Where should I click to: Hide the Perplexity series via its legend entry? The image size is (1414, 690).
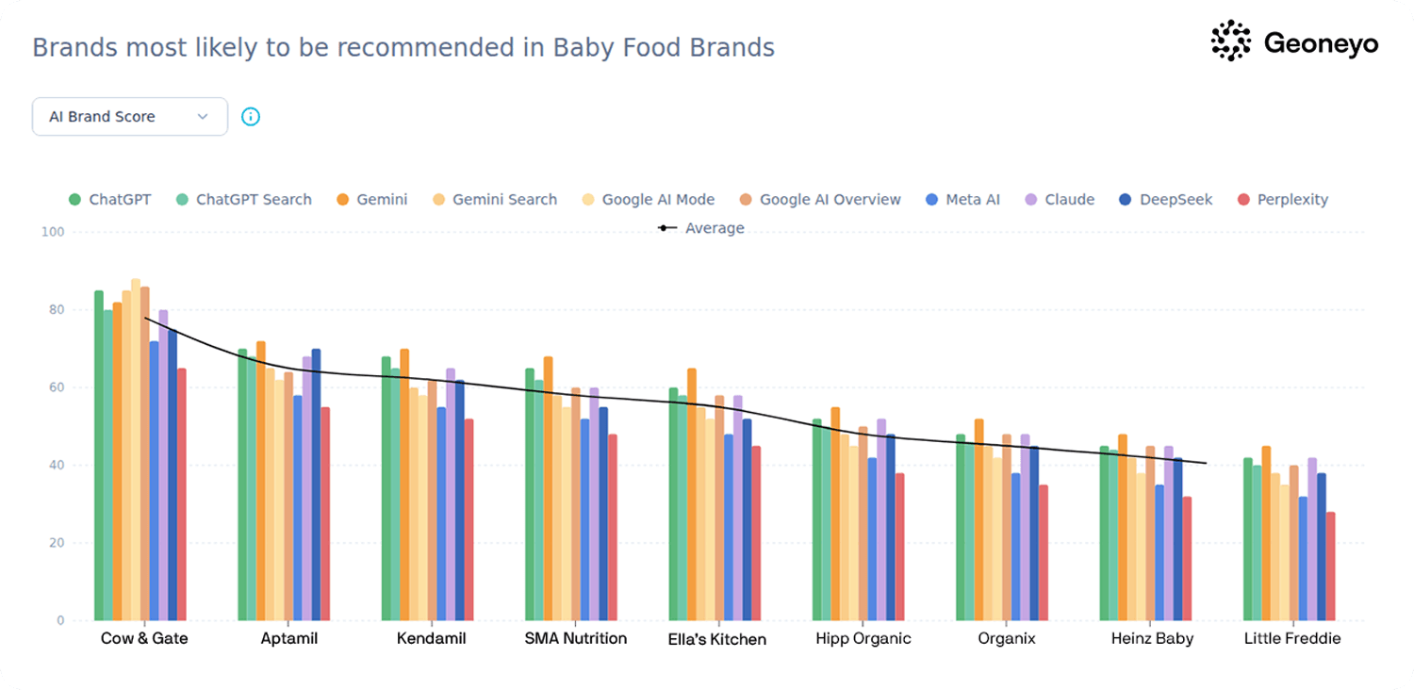tap(1242, 199)
